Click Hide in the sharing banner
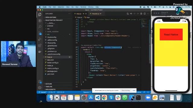 point(134,91)
